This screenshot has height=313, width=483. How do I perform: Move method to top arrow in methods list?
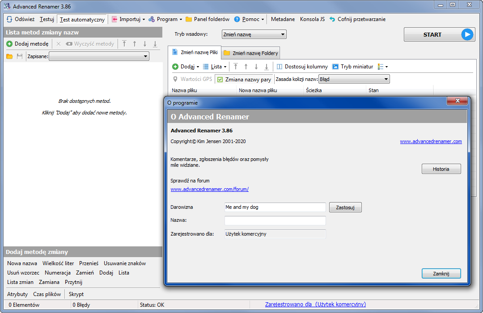pyautogui.click(x=124, y=44)
